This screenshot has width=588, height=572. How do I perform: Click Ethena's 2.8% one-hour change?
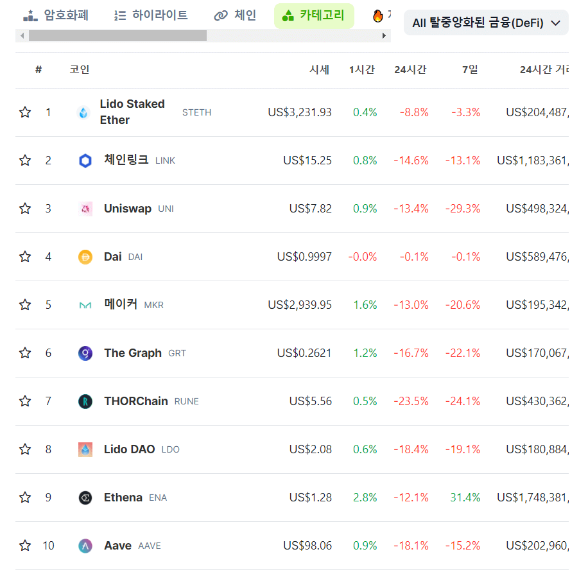tap(365, 498)
